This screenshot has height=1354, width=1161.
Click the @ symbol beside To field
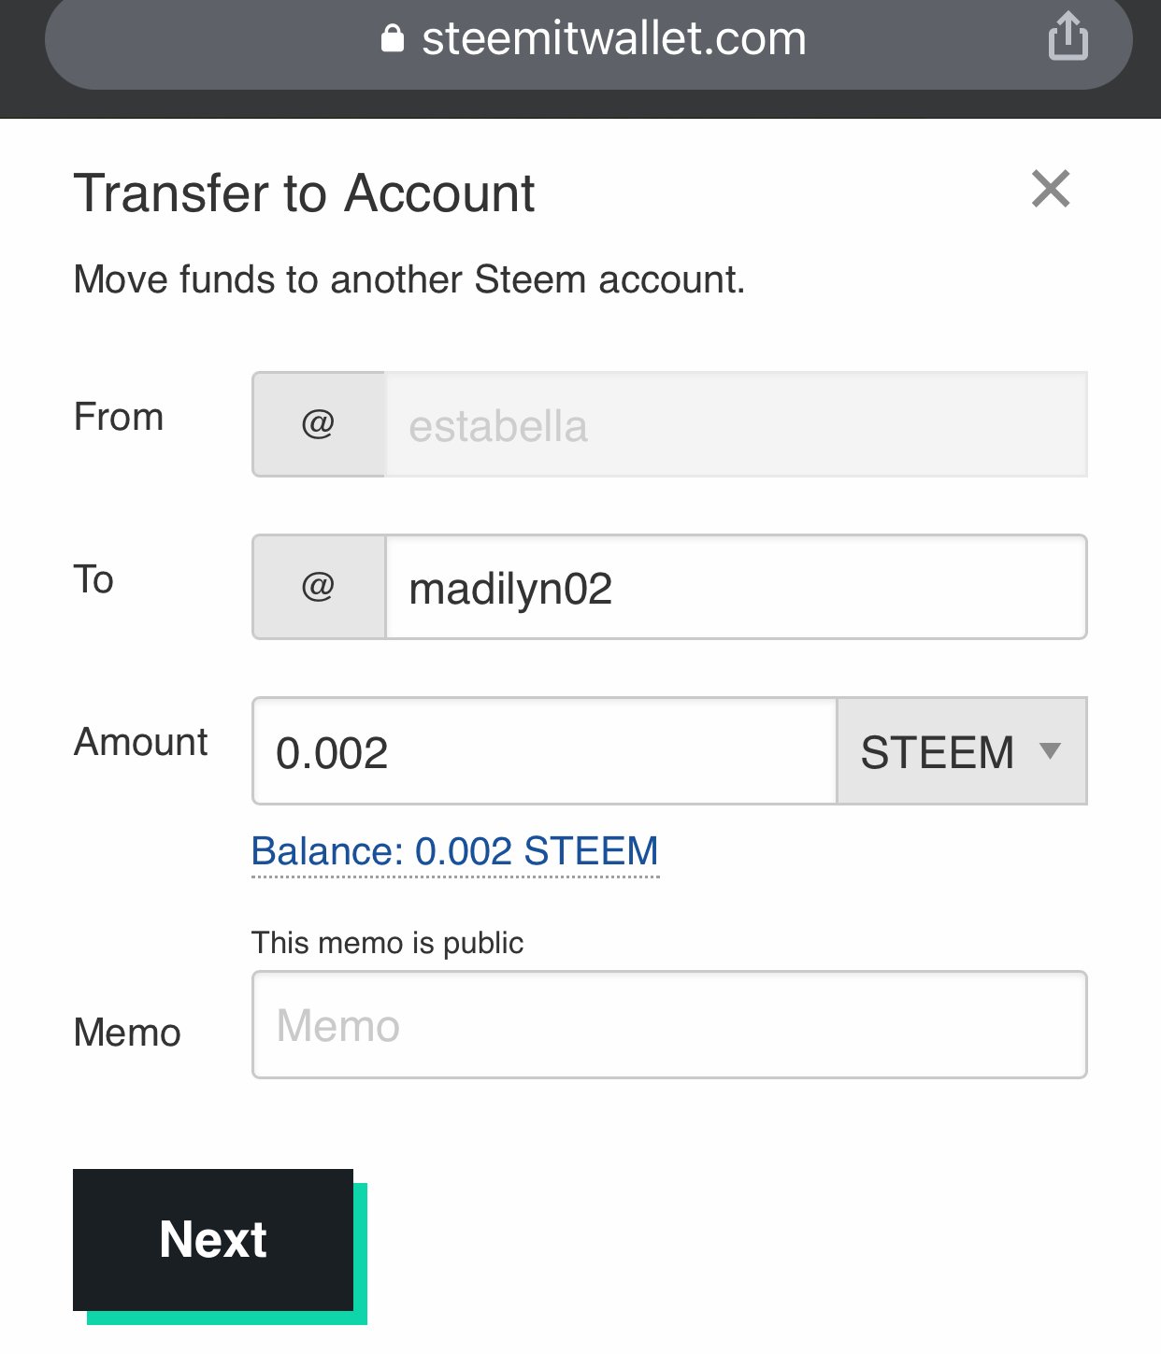pyautogui.click(x=319, y=587)
